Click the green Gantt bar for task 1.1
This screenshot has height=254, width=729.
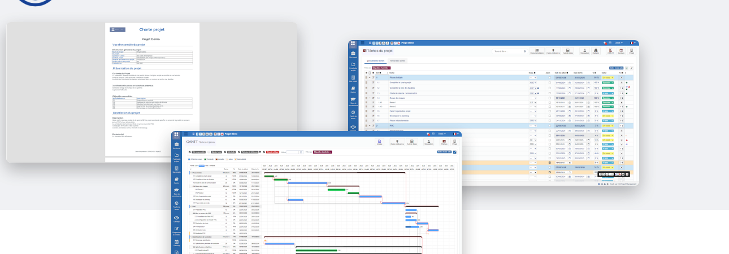click(269, 176)
